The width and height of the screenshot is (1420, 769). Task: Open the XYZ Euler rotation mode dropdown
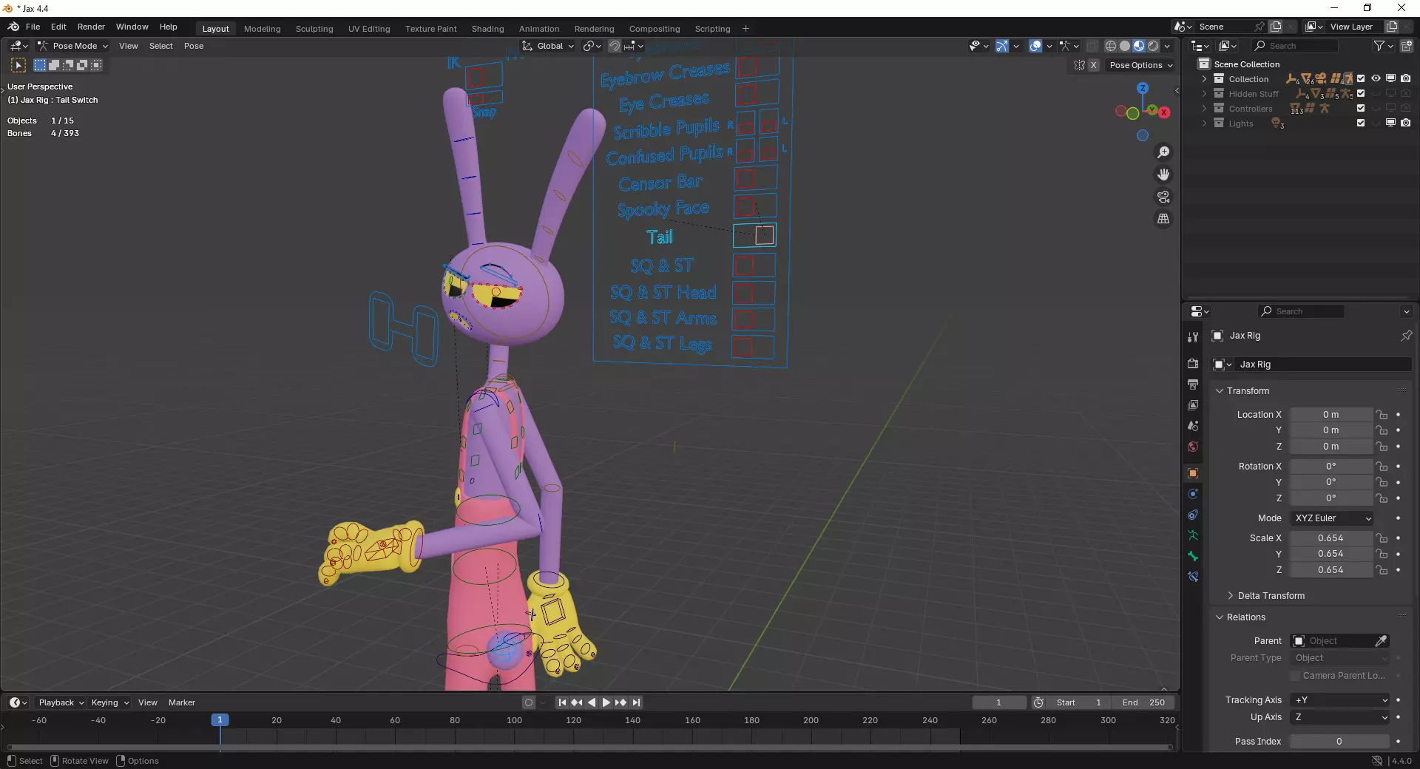click(1332, 518)
